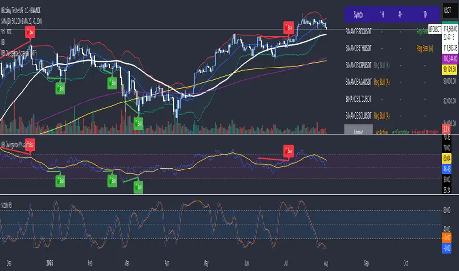Click the 30.00 RSI axis label
459x271 pixels.
pos(447,179)
